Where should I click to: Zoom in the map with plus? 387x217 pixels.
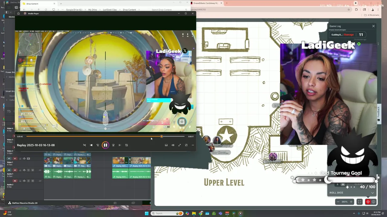coord(351,202)
